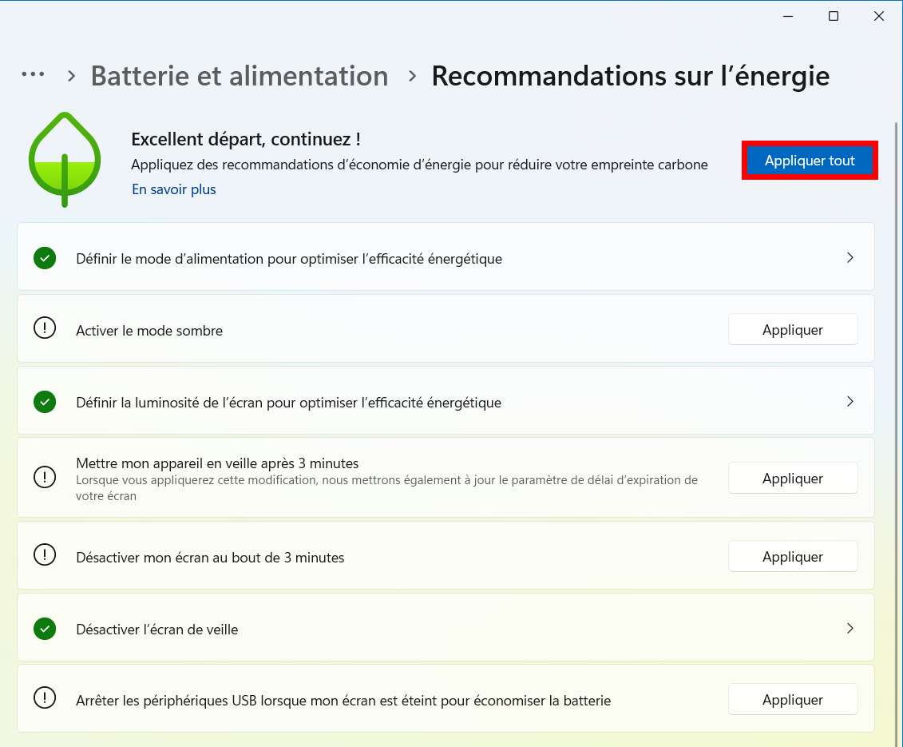Click the green checkmark beside power mode recommendation
Image resolution: width=903 pixels, height=747 pixels.
[x=45, y=257]
